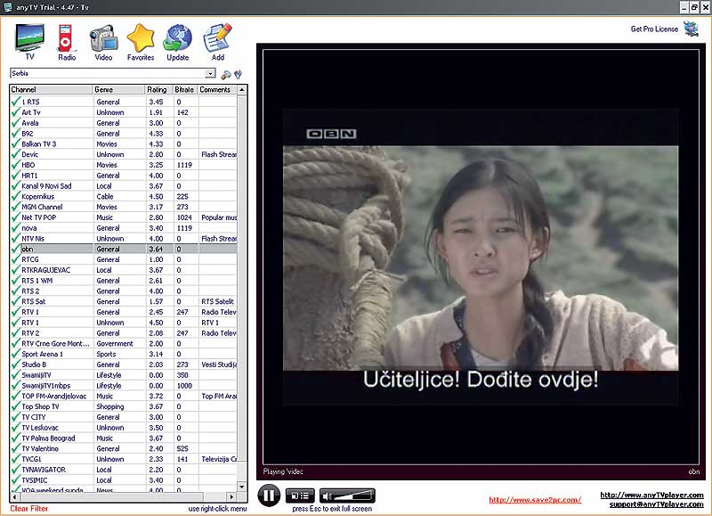Select the HBO channel
The width and height of the screenshot is (712, 516).
pyautogui.click(x=123, y=165)
